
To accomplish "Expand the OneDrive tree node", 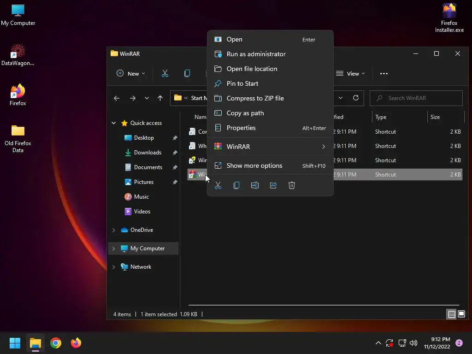I will (x=114, y=230).
